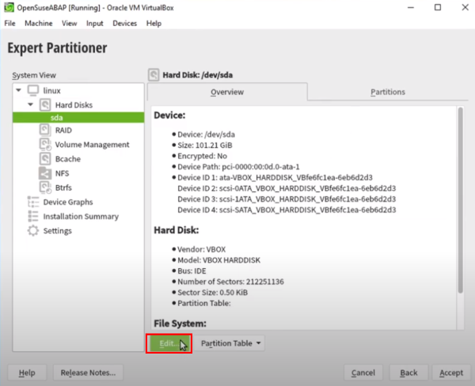This screenshot has width=475, height=386.
Task: Click the 'Bus: IDE' line
Action: pos(192,271)
